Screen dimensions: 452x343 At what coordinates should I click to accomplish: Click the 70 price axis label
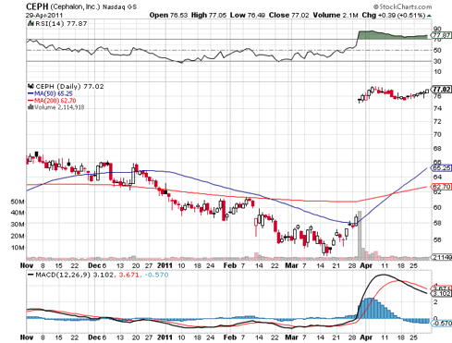click(437, 134)
